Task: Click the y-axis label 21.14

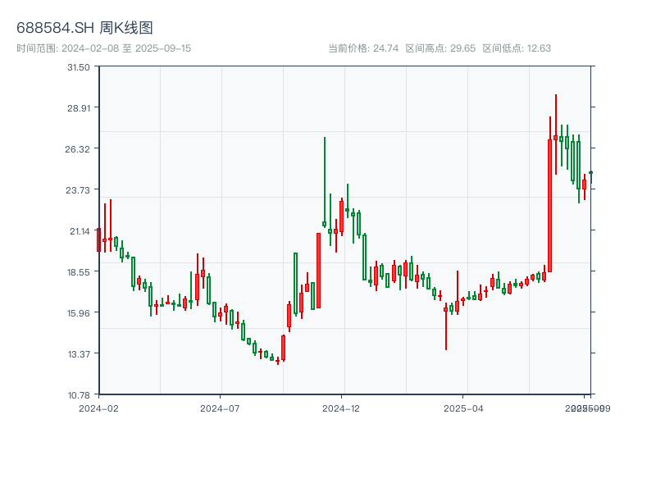Action: pos(80,231)
